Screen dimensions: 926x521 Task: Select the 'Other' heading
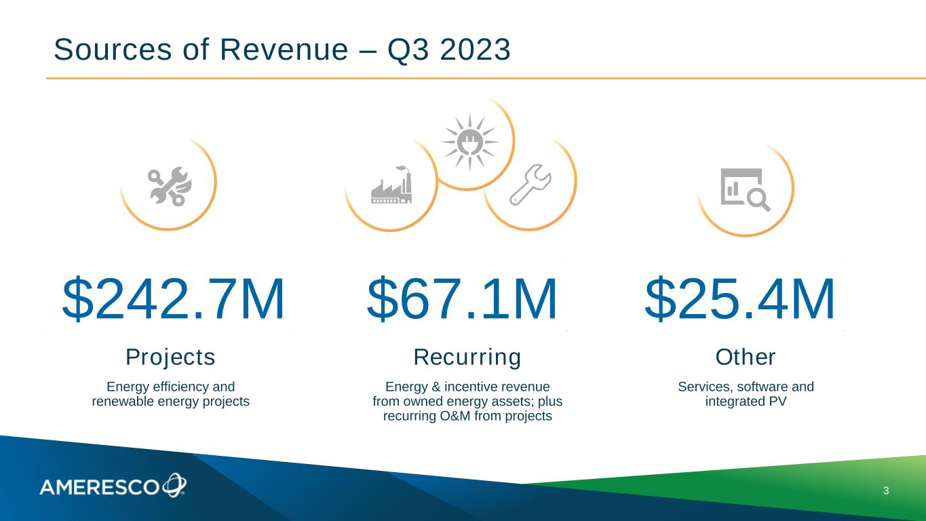tap(746, 356)
